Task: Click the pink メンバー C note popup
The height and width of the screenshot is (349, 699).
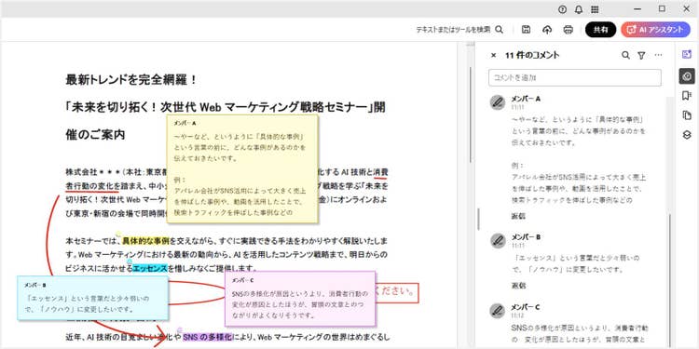Action: 300,298
